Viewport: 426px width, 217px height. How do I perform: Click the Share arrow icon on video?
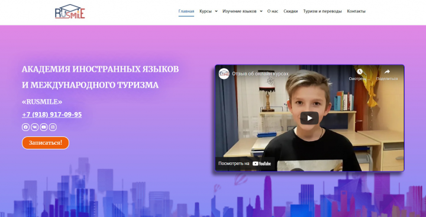point(387,72)
